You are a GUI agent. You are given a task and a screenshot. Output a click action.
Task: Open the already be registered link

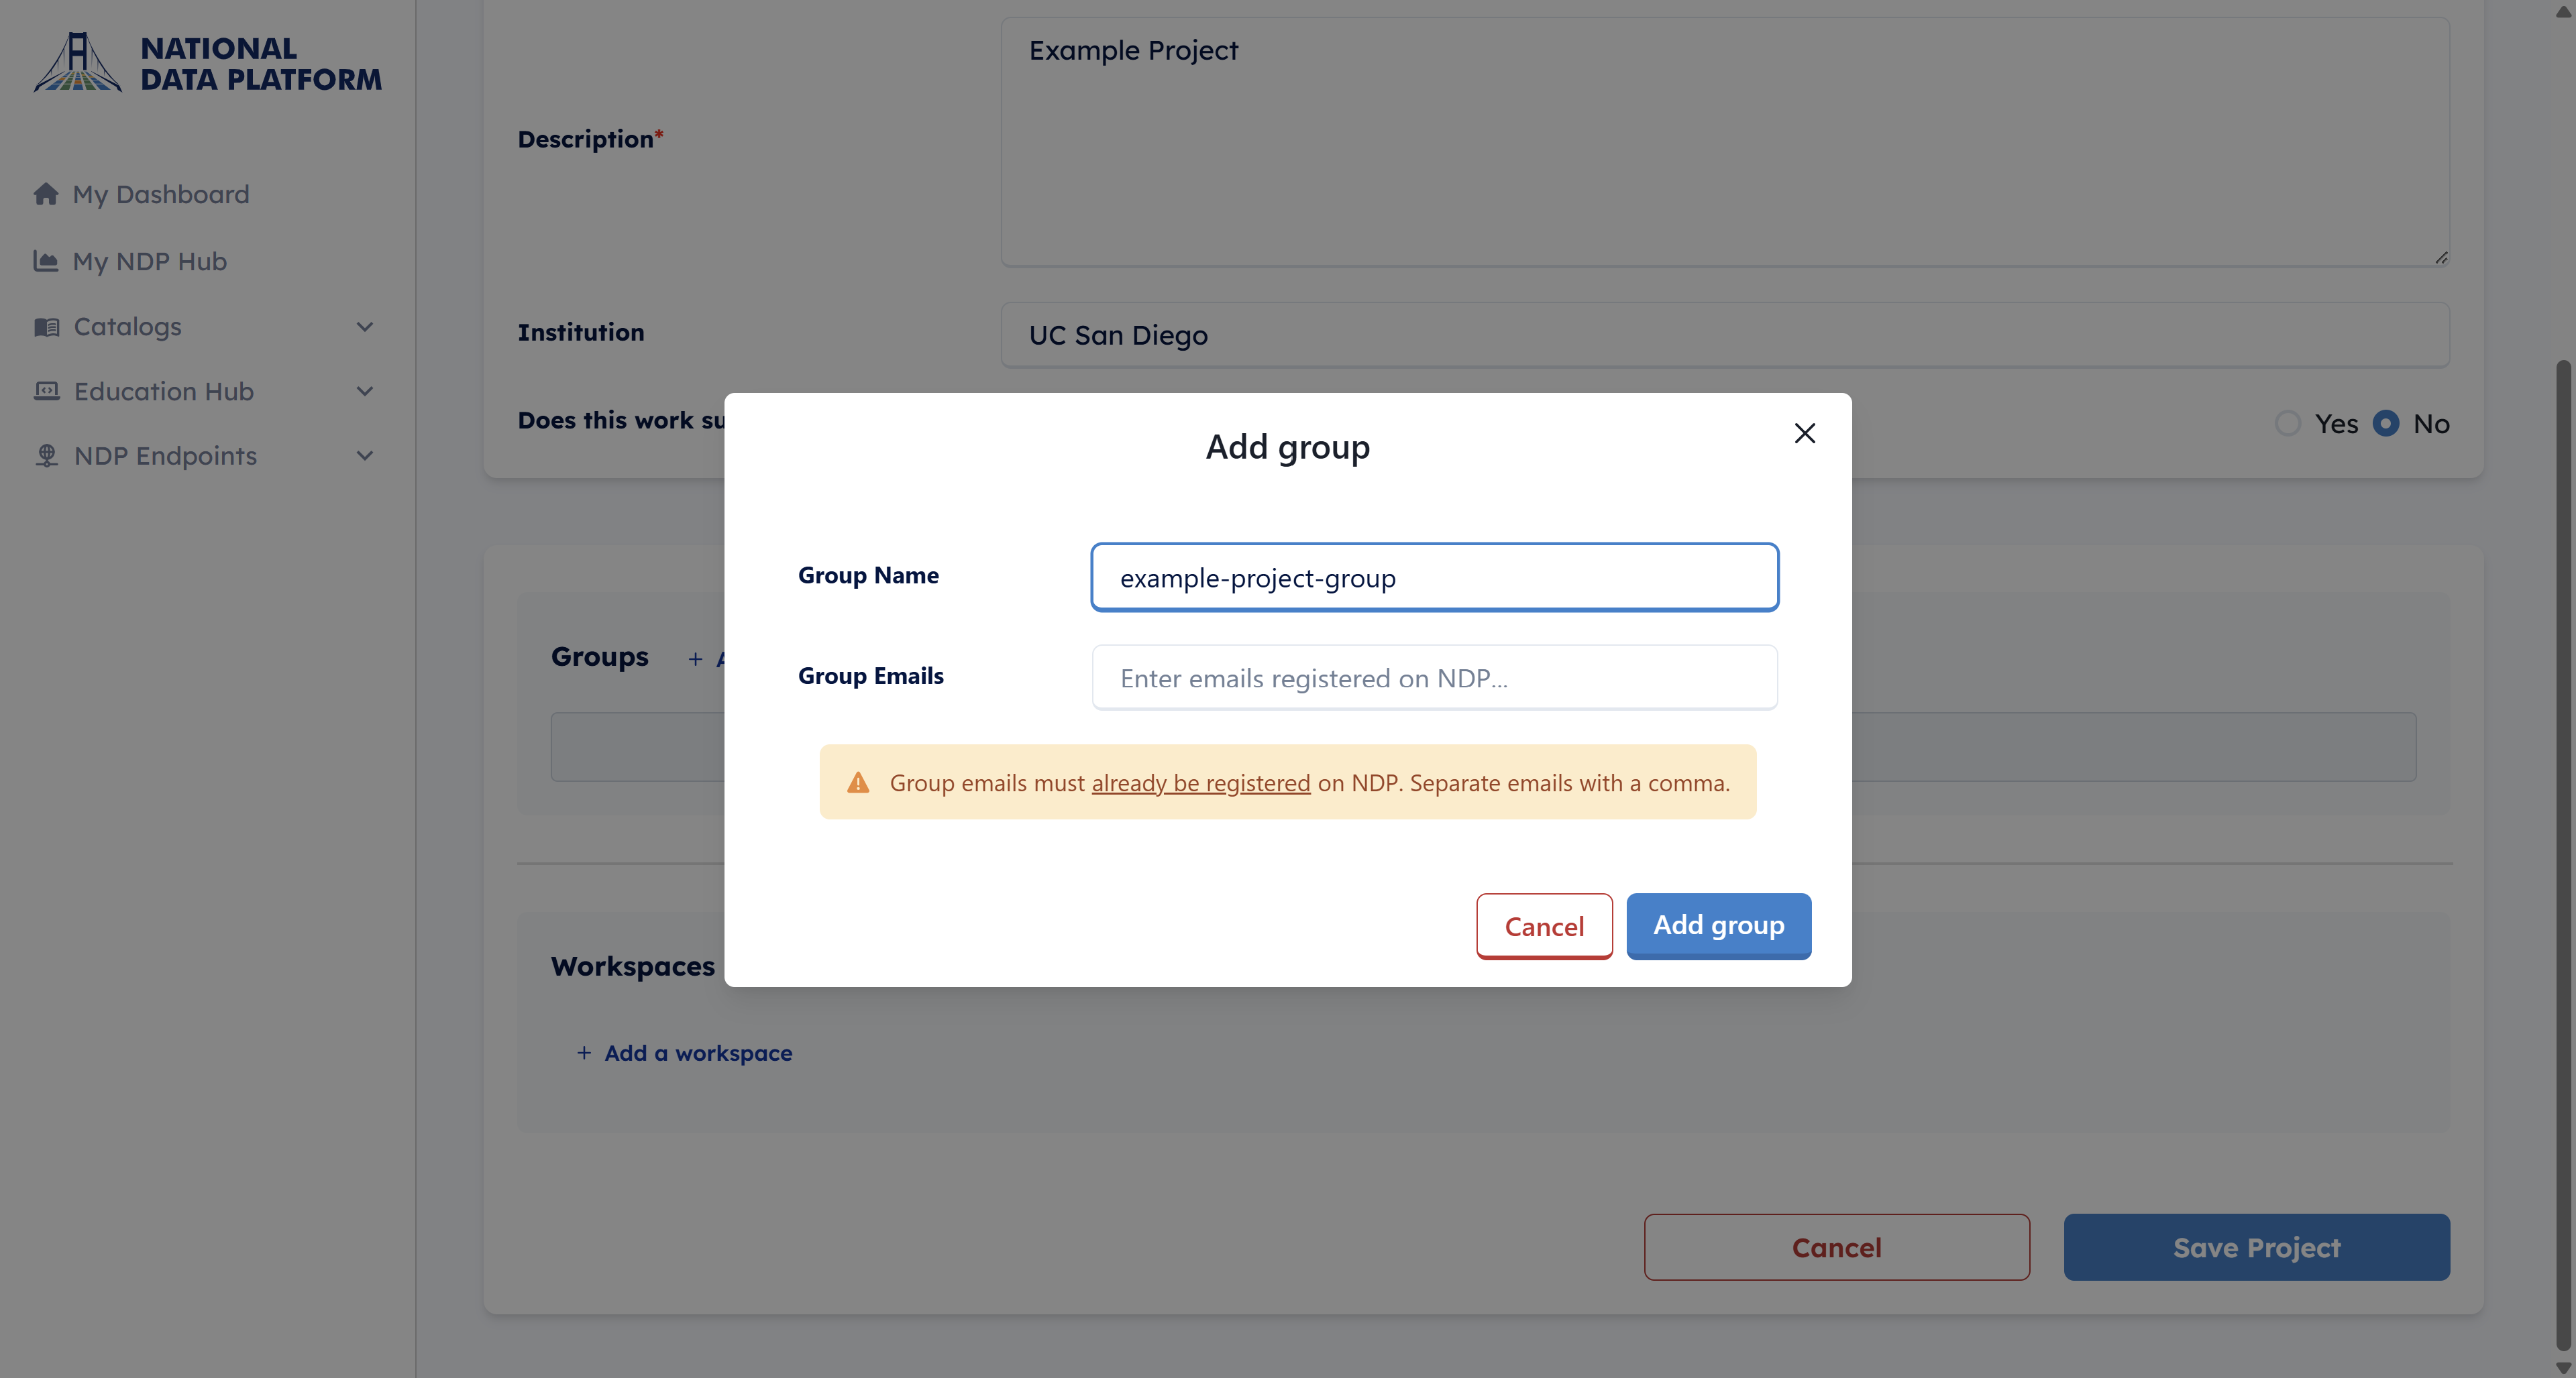coord(1200,783)
